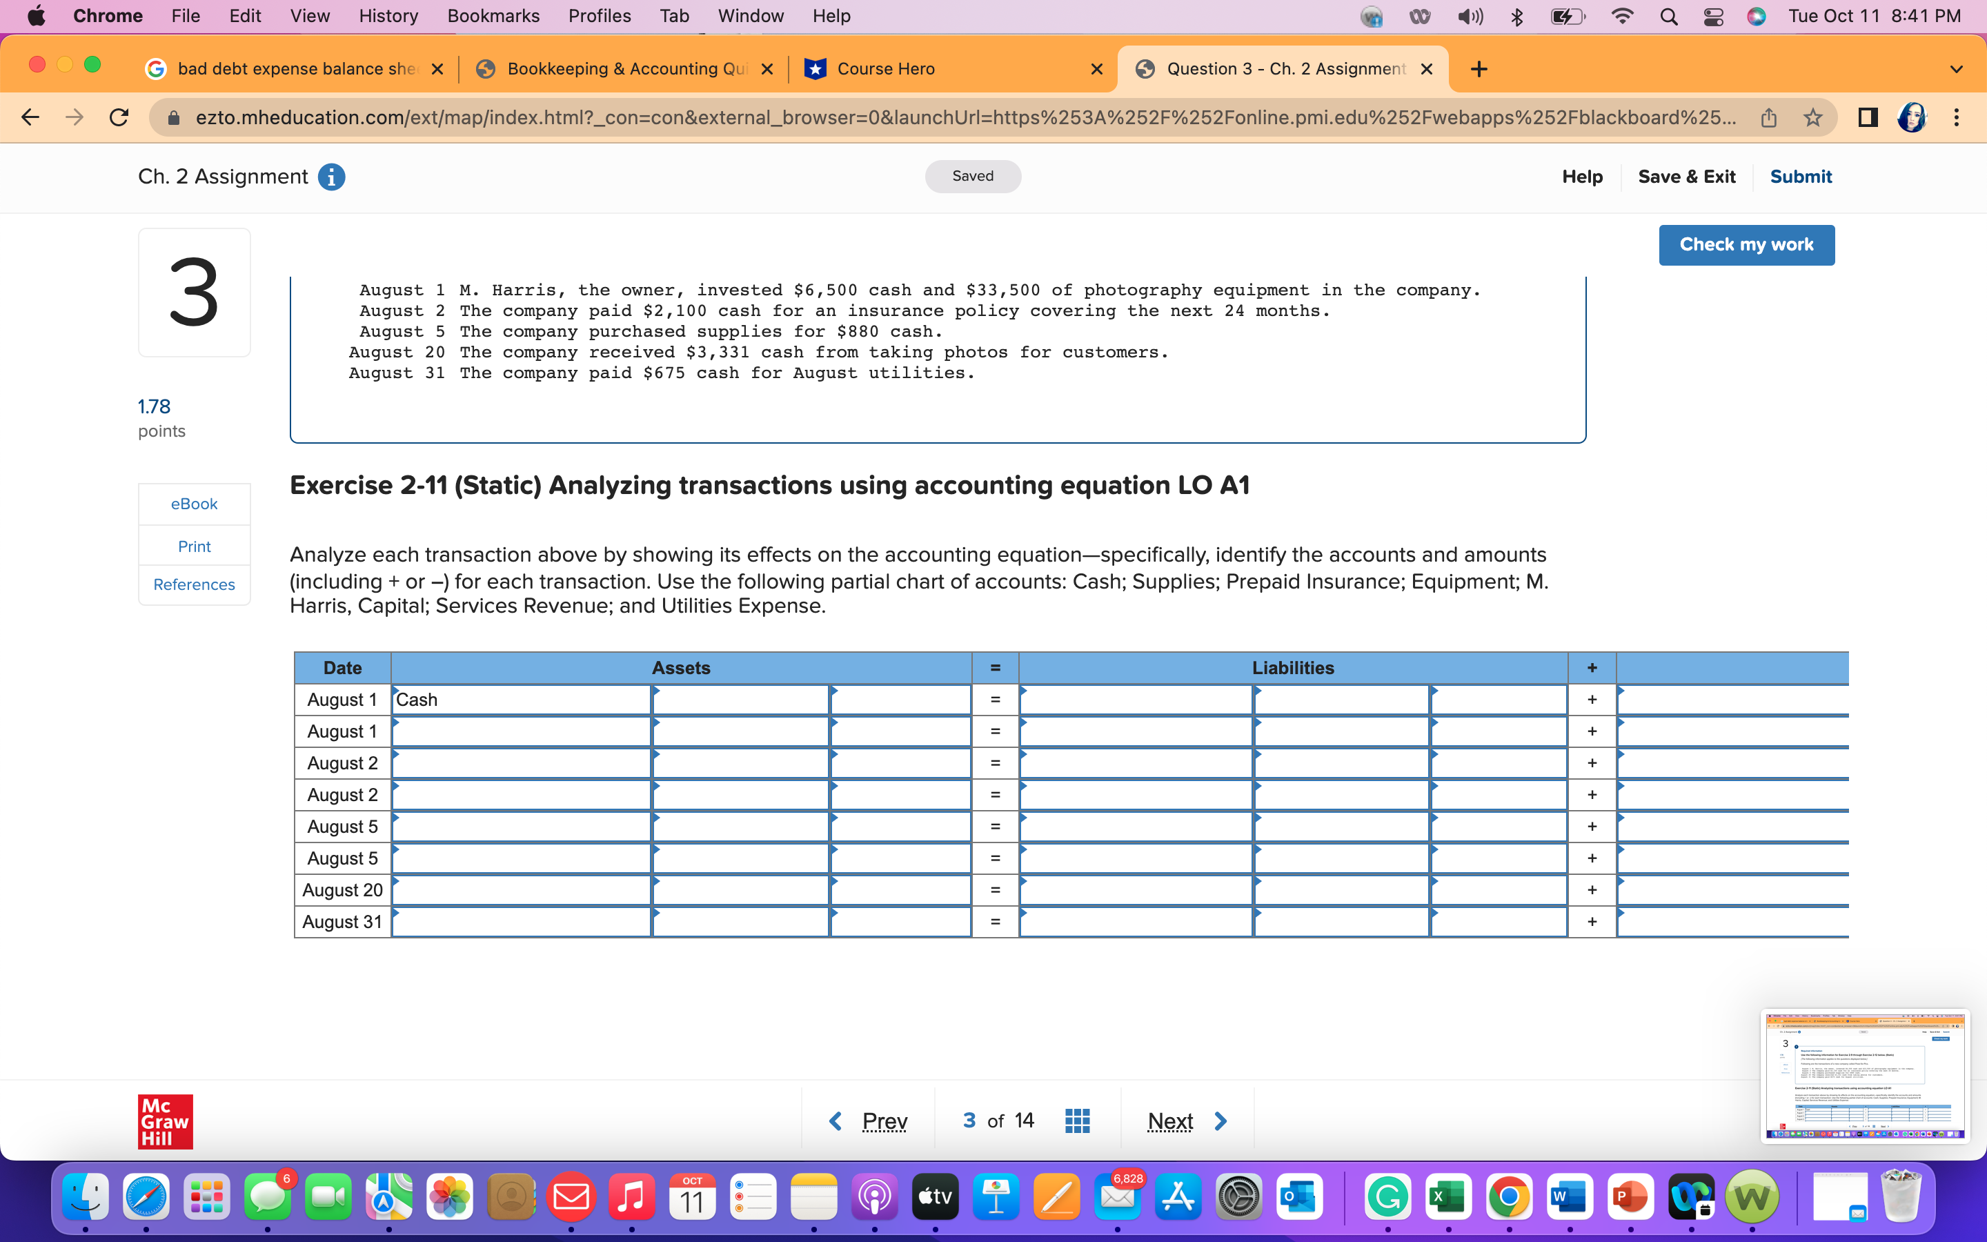Viewport: 1987px width, 1242px height.
Task: Open August 20 account dropdown cell
Action: point(521,889)
